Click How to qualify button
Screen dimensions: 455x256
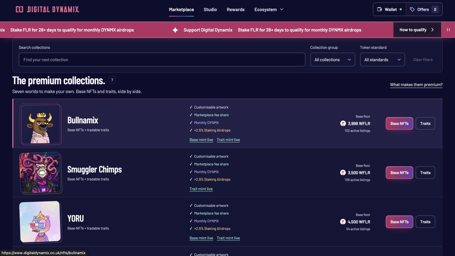click(417, 30)
